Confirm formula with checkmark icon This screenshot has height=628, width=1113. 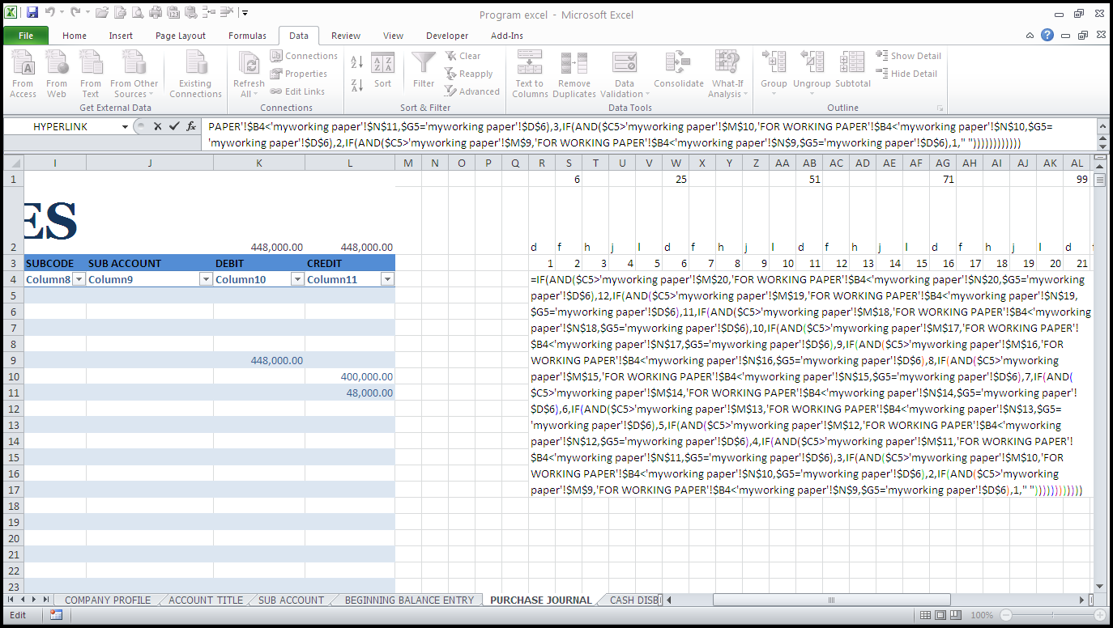click(174, 126)
